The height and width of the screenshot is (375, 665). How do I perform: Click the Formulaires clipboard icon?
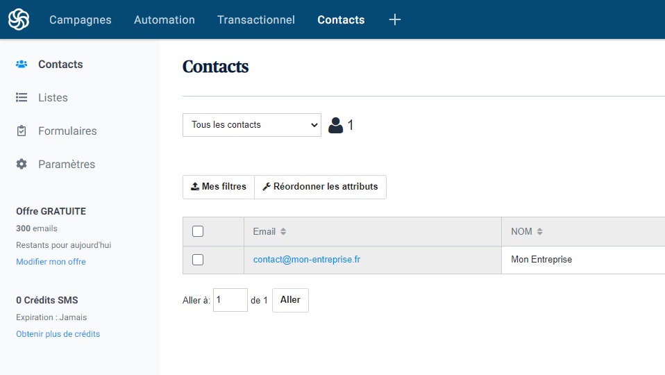(x=22, y=131)
